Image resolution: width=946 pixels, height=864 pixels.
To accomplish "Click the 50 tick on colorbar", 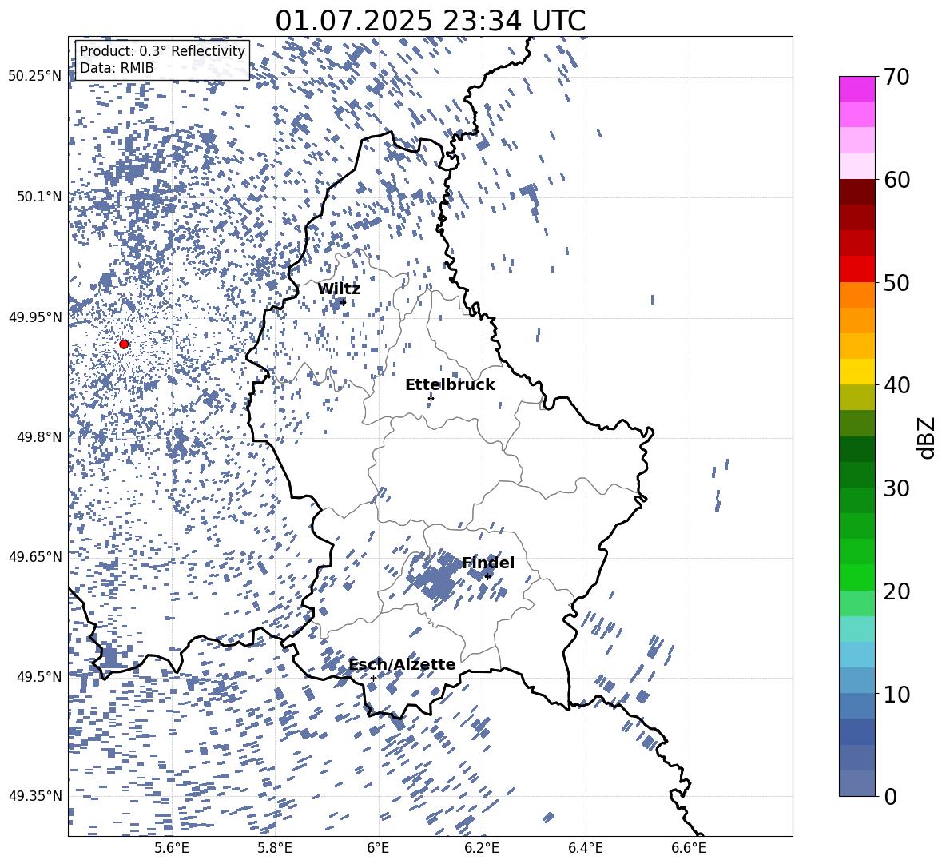I will coord(897,282).
